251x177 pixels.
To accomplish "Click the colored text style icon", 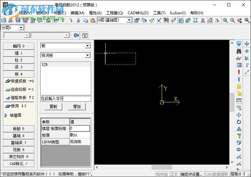I will (166, 20).
